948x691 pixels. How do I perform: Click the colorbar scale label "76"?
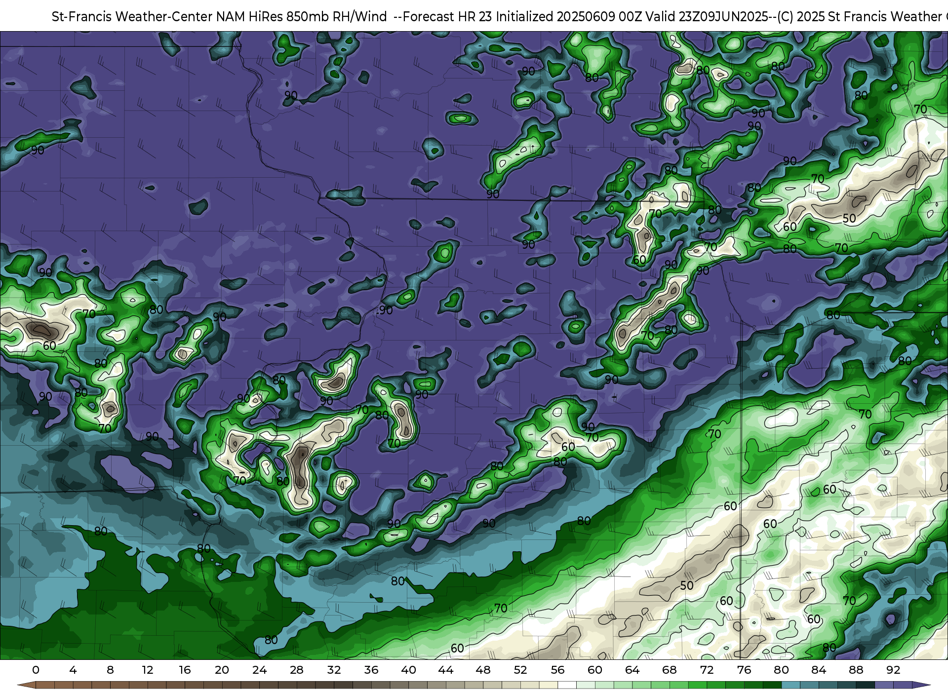(744, 670)
